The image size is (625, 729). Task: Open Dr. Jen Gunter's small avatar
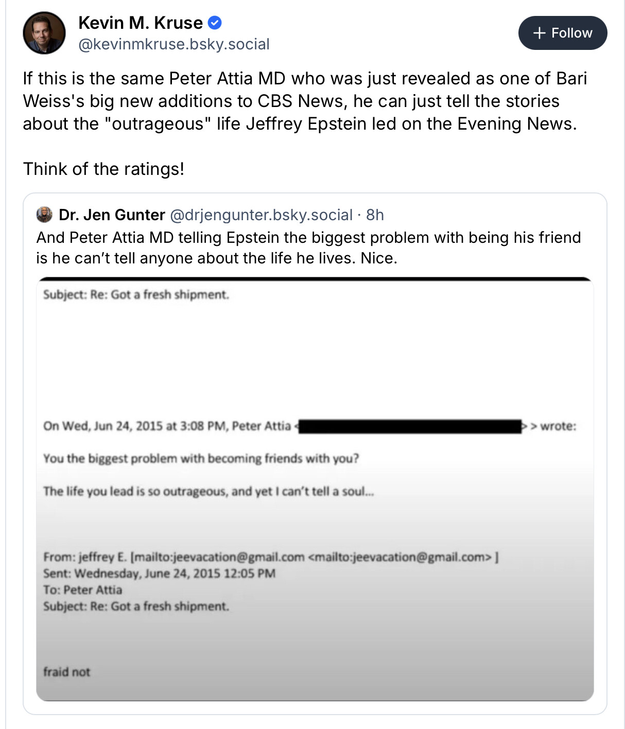click(45, 215)
